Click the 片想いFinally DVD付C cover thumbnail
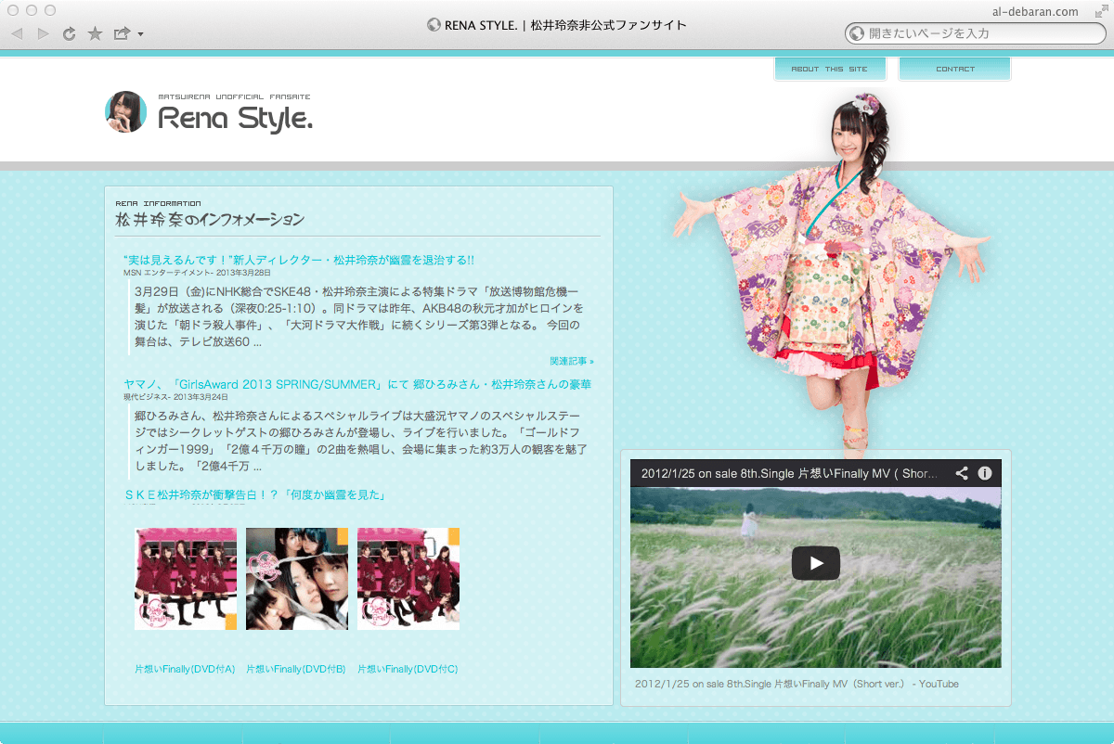Viewport: 1114px width, 744px height. pos(408,579)
